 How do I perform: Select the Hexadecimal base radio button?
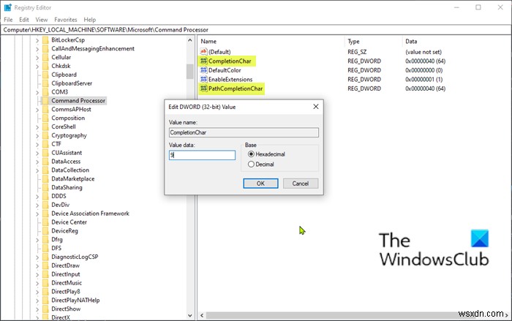[x=251, y=154]
